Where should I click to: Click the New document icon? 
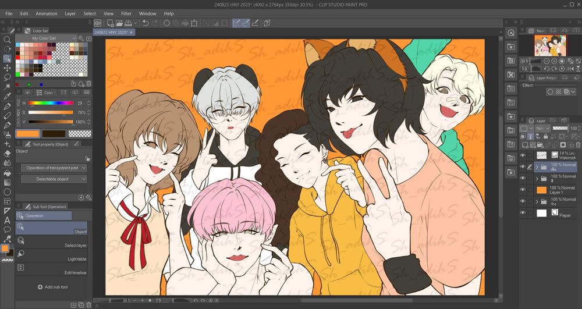(x=110, y=23)
